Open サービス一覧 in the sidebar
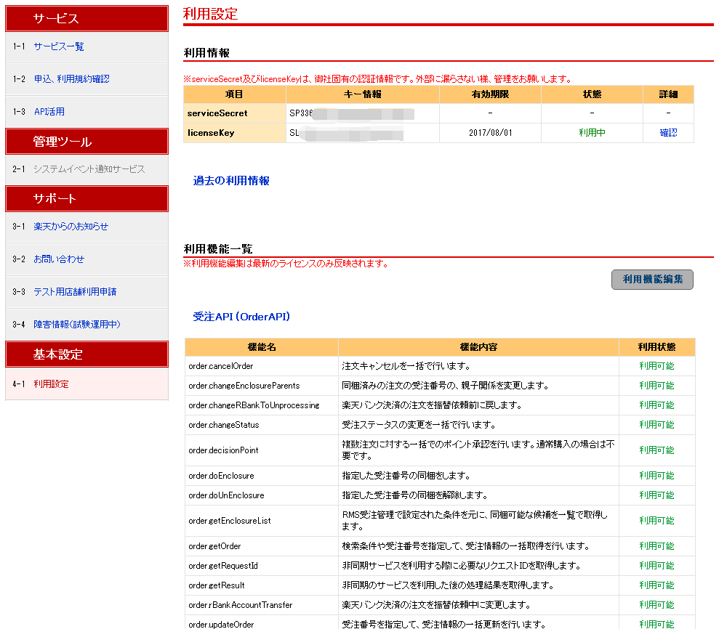The width and height of the screenshot is (719, 629). pyautogui.click(x=59, y=46)
